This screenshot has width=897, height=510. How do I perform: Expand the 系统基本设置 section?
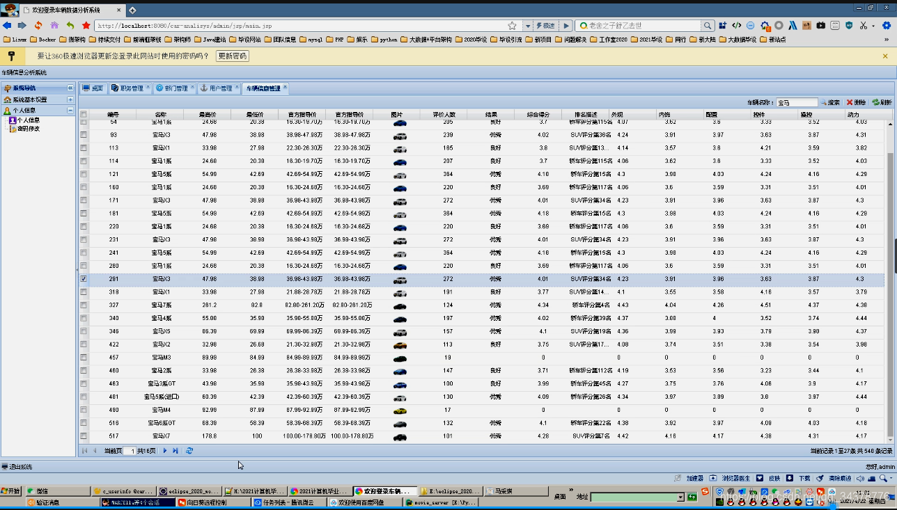tap(70, 99)
